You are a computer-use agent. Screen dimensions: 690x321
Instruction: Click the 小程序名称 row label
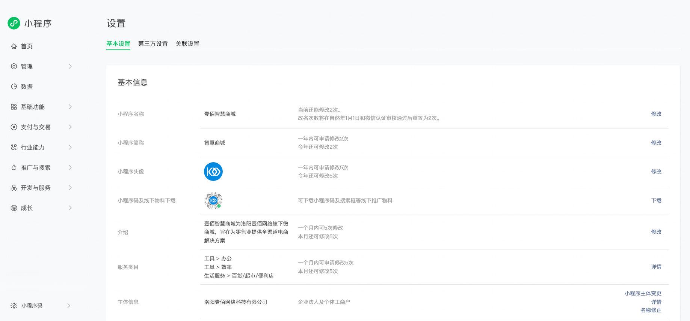click(131, 114)
